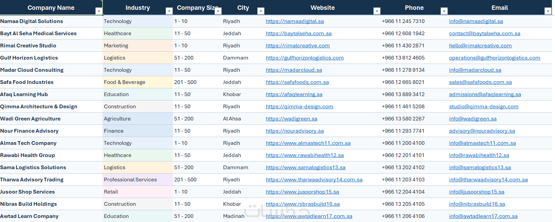Open the nouradvisory.sa website link
Image resolution: width=555 pixels, height=222 pixels.
[295, 131]
